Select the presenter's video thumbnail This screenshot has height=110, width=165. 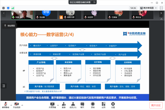(x=22, y=15)
